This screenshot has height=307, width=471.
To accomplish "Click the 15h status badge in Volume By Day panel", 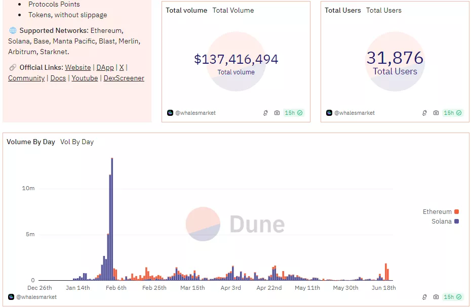I will pos(452,297).
